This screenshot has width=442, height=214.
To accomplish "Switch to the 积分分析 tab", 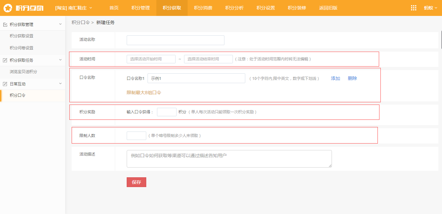I will point(234,7).
